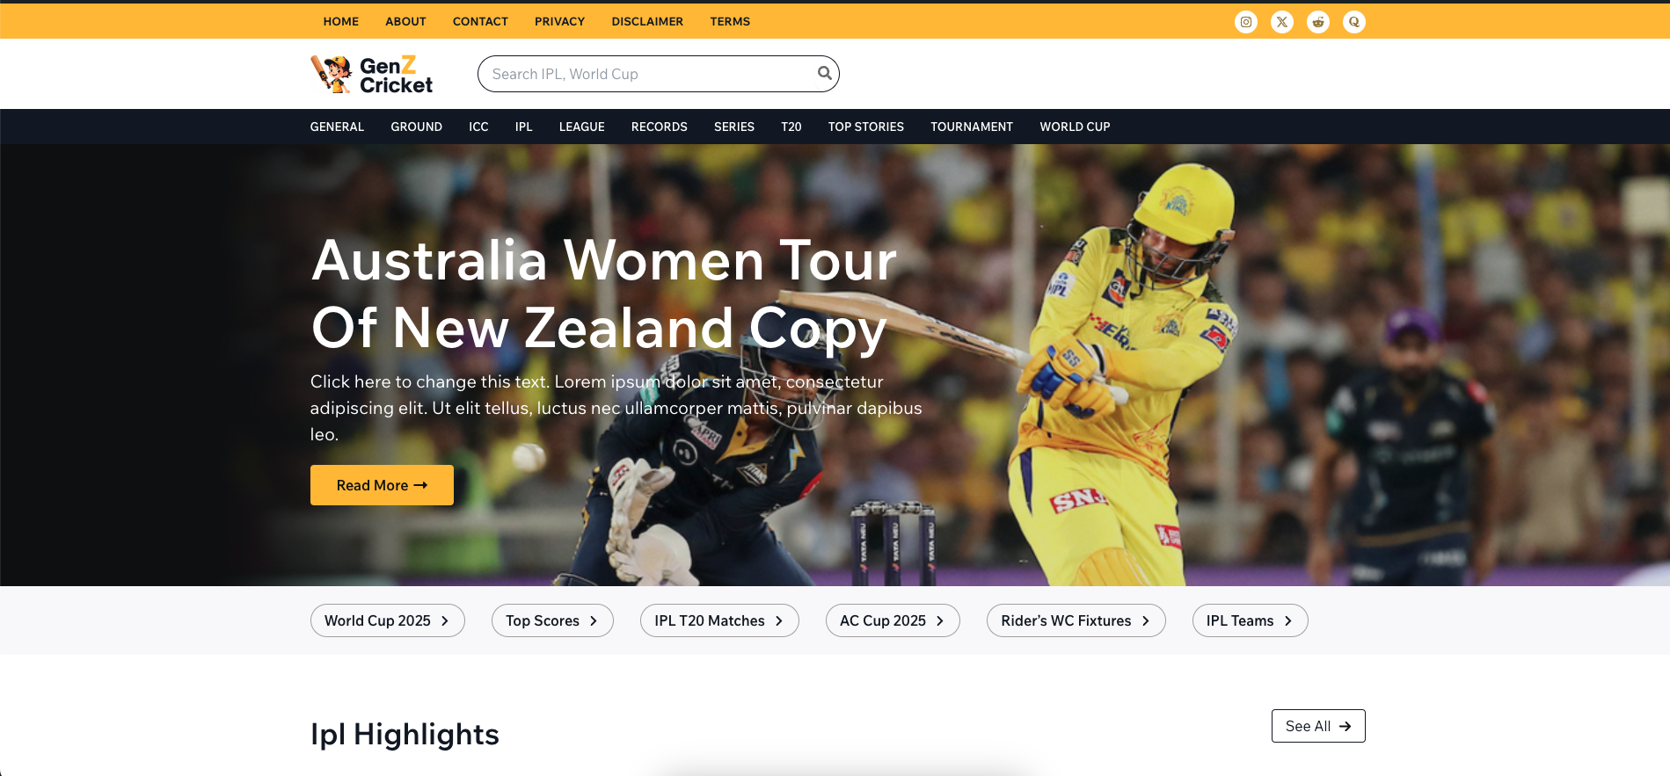Image resolution: width=1670 pixels, height=776 pixels.
Task: Open the Instagram social icon
Action: 1245,22
